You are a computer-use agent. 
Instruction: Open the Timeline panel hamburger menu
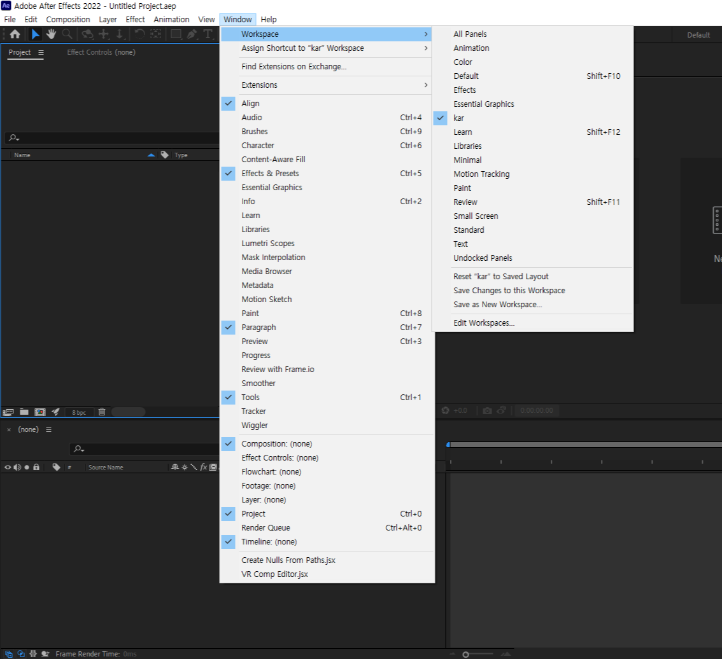click(x=48, y=429)
